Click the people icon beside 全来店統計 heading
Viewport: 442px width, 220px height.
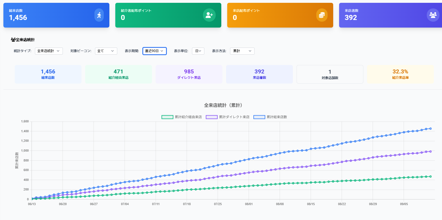(x=13, y=40)
